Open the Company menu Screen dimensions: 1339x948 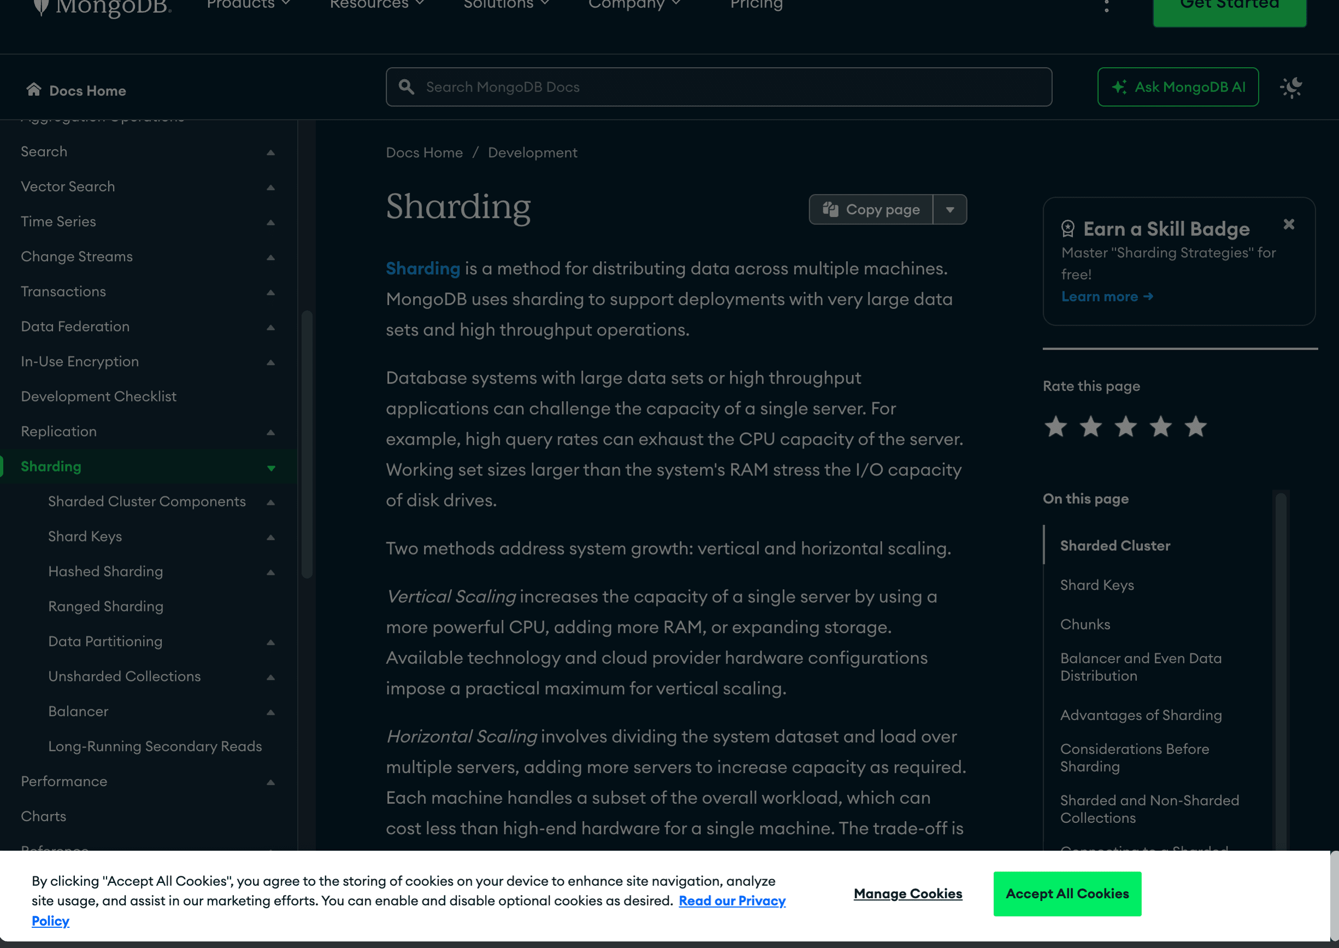pos(634,5)
